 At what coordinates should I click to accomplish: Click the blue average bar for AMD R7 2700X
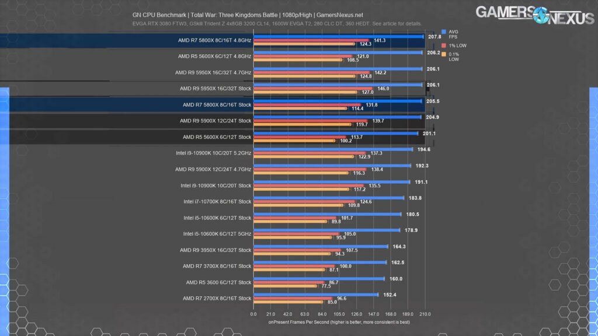316,295
